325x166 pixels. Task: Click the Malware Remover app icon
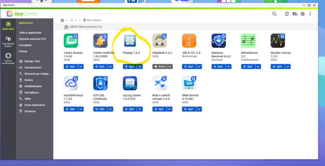(219, 41)
